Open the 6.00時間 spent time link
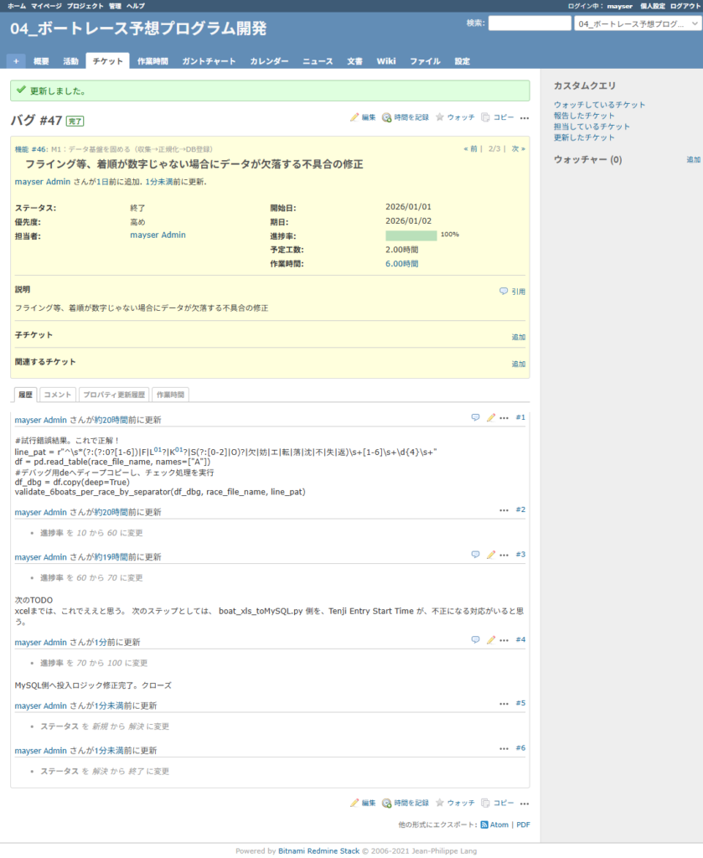703x858 pixels. (x=401, y=264)
